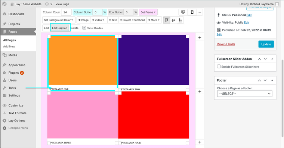The width and height of the screenshot is (284, 148).
Task: Edit the published date link
Action: pos(219,34)
